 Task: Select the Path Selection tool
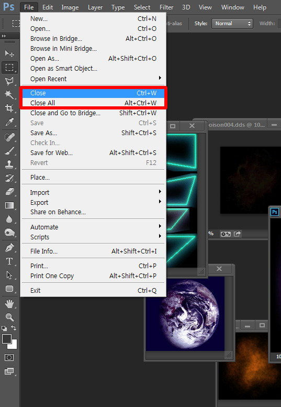click(9, 275)
